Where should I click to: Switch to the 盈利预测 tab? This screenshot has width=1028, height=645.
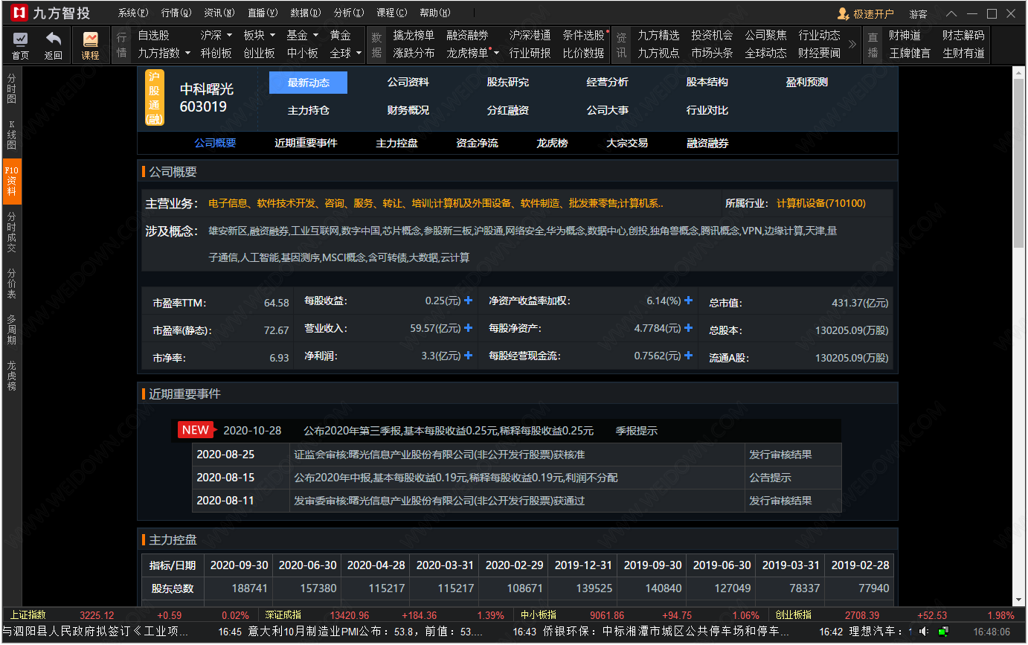(x=807, y=83)
